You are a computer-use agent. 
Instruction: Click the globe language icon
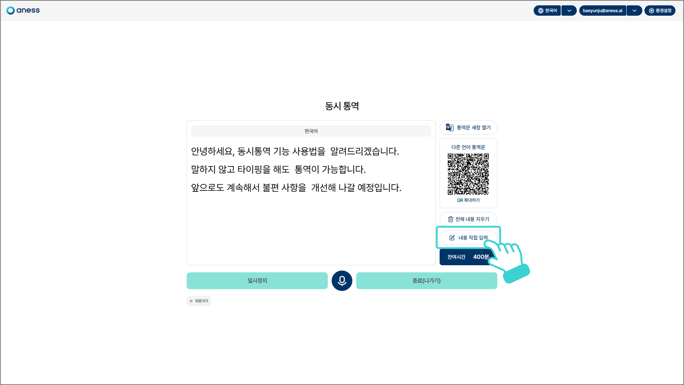[x=540, y=11]
